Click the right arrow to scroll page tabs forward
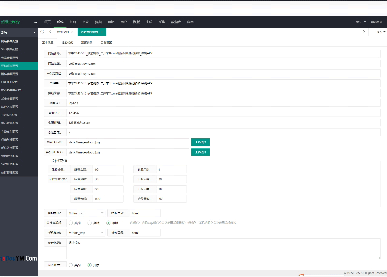Viewport: 387px width, 277px height. tap(364, 32)
